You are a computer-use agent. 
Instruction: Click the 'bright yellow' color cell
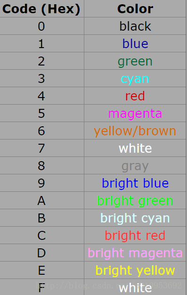coord(135,270)
